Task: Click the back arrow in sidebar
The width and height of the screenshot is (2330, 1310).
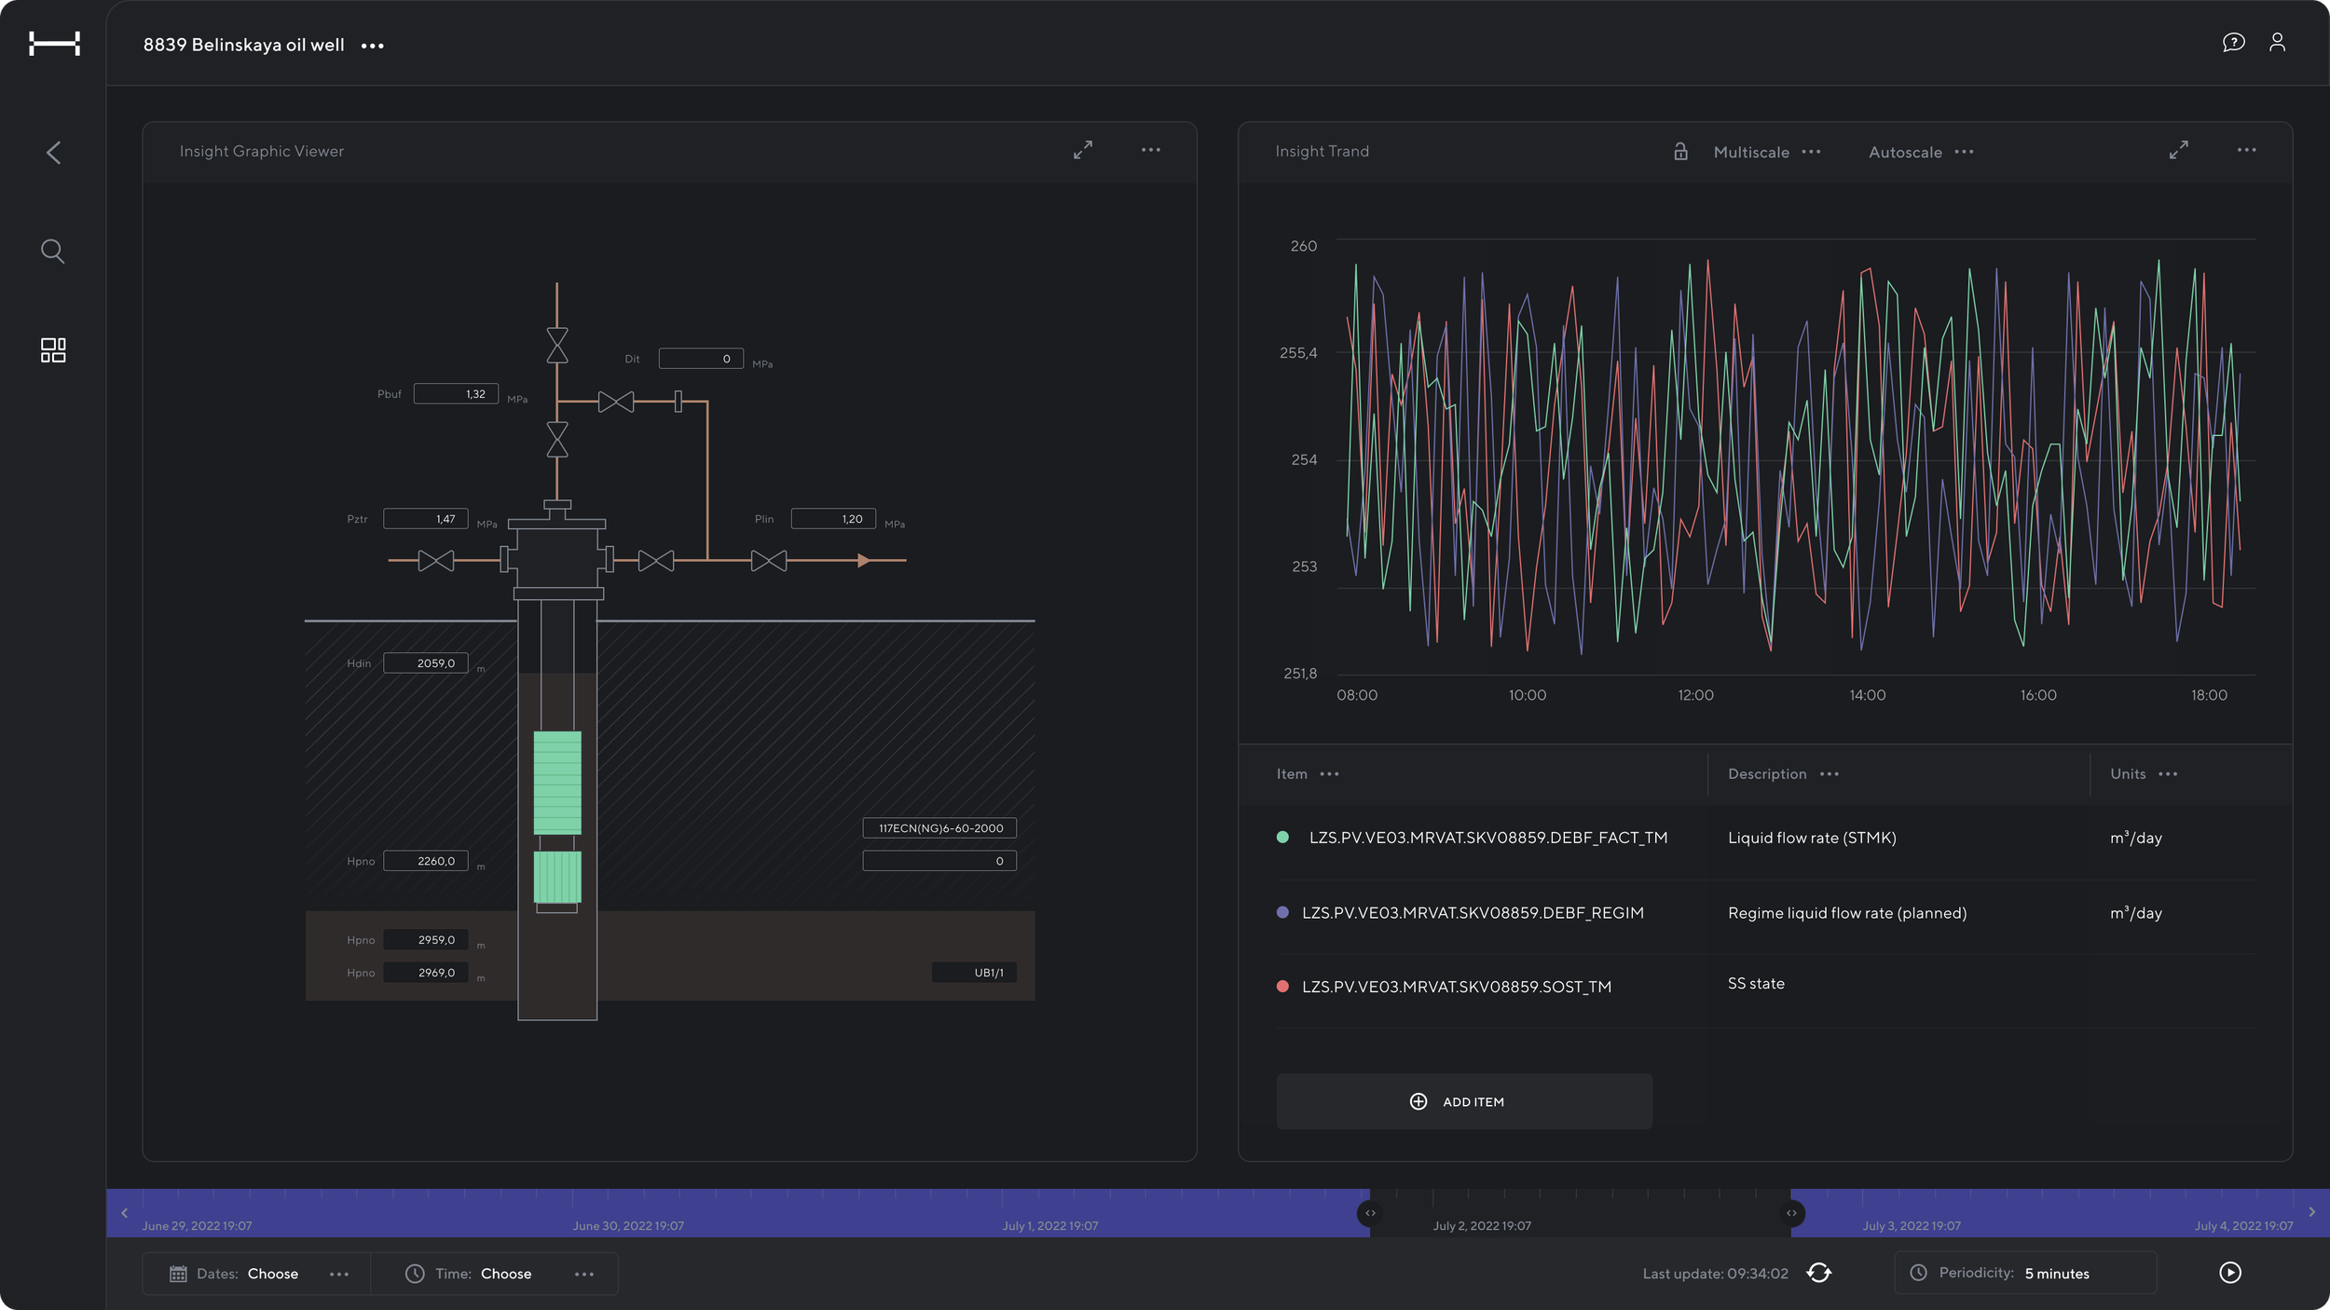Action: pyautogui.click(x=53, y=153)
